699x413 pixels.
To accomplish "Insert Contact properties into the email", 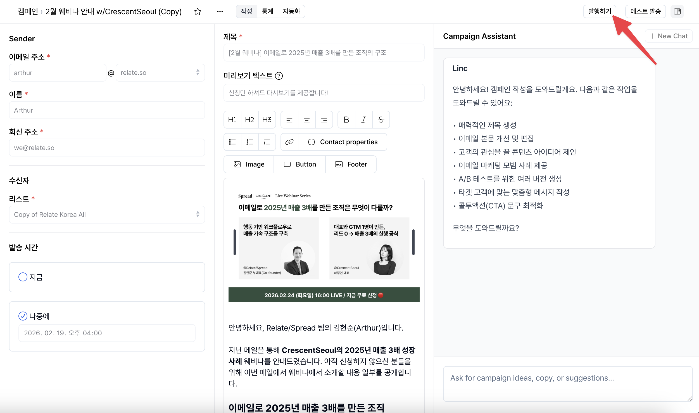I will click(x=344, y=142).
